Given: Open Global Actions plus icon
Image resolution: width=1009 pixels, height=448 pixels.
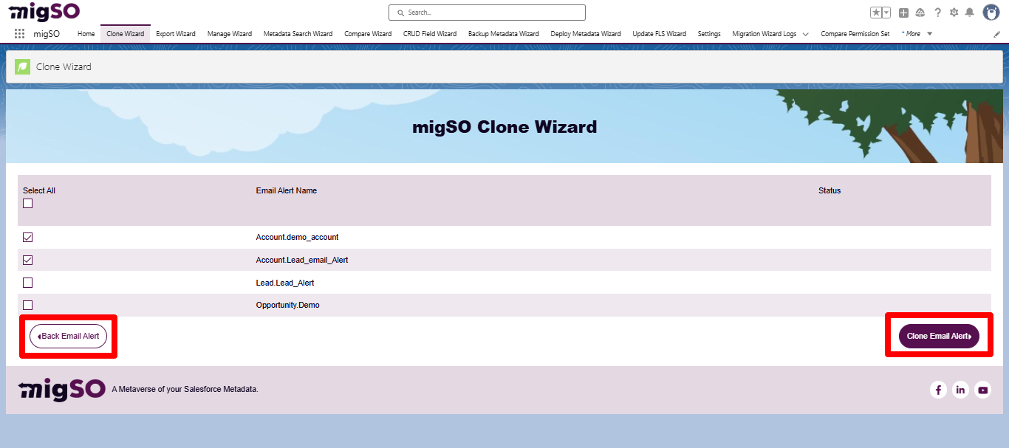Looking at the screenshot, I should pyautogui.click(x=903, y=13).
